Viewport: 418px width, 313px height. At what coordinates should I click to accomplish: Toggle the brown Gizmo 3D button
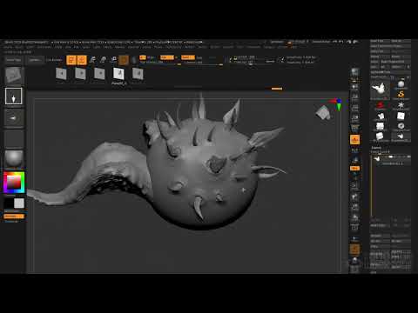(124, 60)
